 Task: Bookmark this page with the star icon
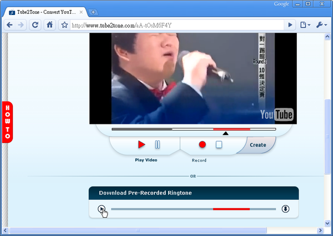coord(64,25)
